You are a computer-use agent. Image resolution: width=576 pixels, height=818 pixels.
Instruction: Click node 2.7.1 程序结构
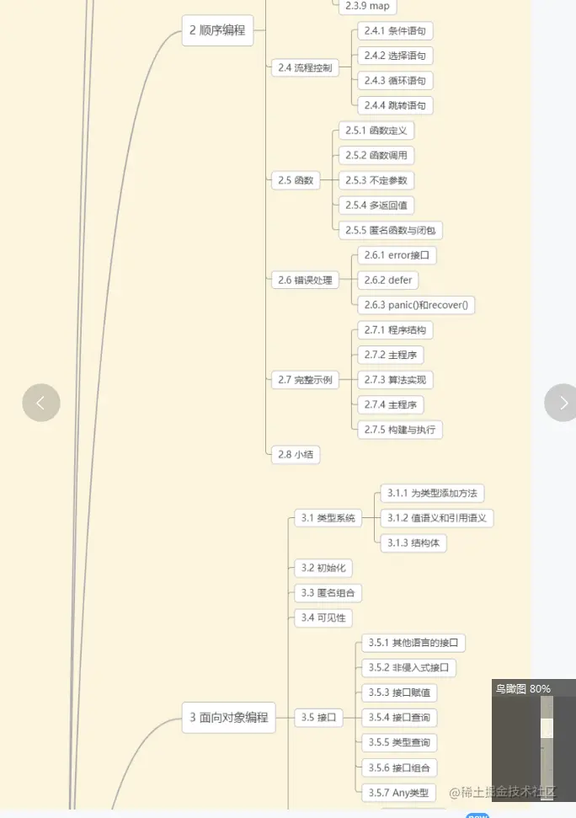[395, 330]
